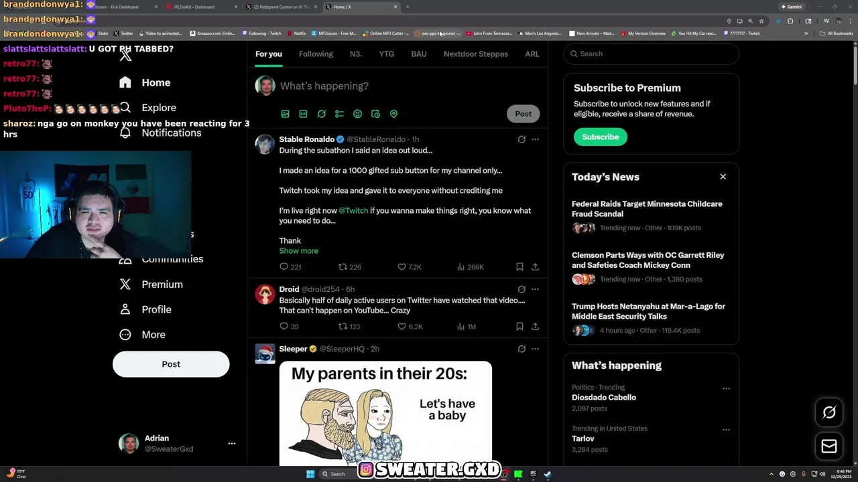Select the For you tab
858x482 pixels.
268,54
